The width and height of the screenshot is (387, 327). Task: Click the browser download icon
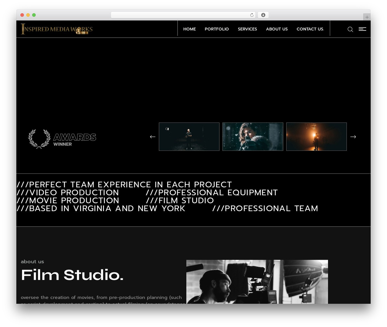tap(263, 15)
